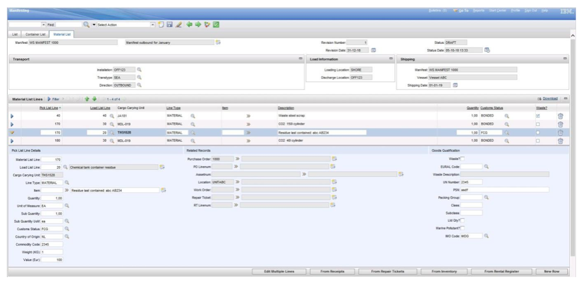Click the New Manifest toolbar icon
This screenshot has width=583, height=284.
pos(161,24)
